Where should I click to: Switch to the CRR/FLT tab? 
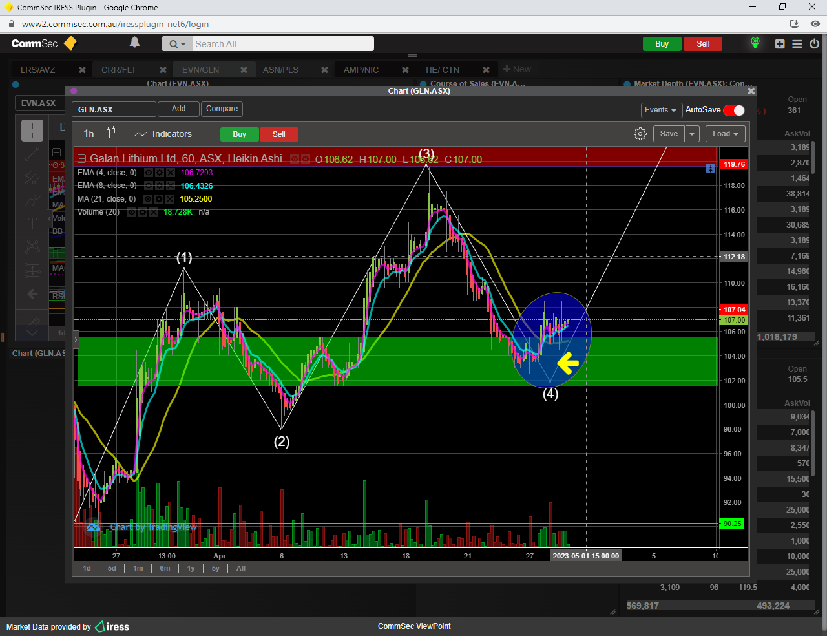[119, 70]
